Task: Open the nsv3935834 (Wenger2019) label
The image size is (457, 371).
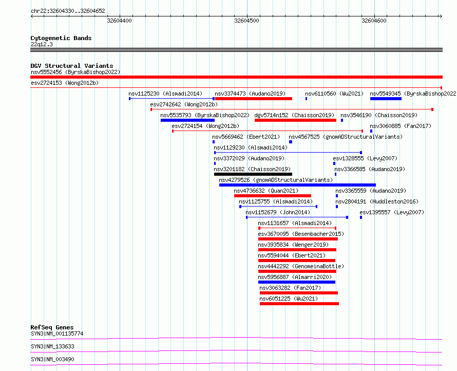Action: [x=293, y=245]
